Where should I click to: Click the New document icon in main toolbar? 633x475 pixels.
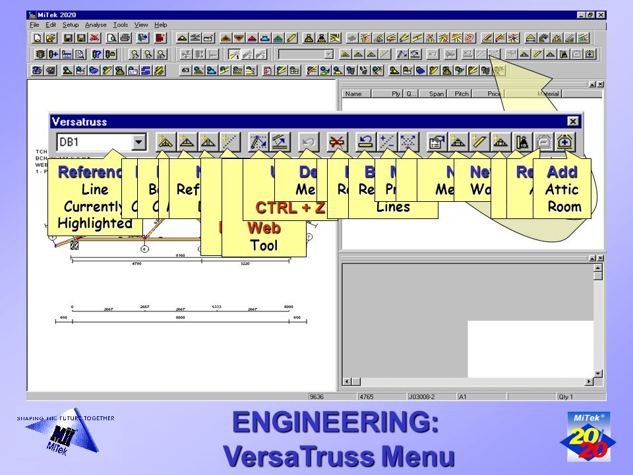click(38, 38)
